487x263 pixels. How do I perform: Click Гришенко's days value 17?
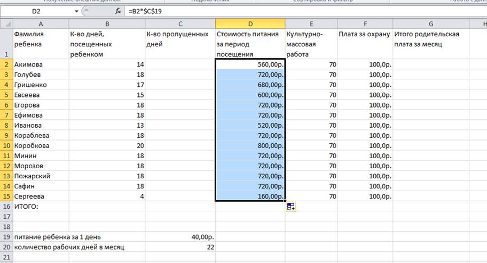coord(107,85)
